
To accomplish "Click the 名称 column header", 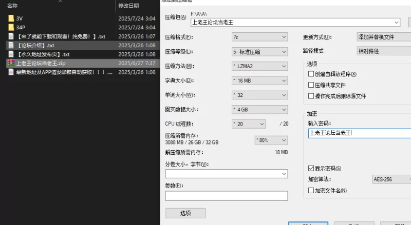I will click(12, 6).
